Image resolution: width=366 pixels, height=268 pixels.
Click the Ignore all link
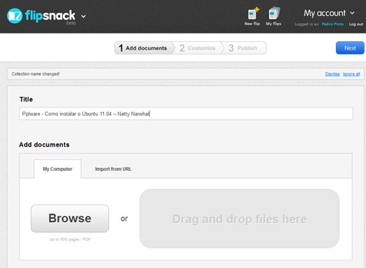point(351,74)
